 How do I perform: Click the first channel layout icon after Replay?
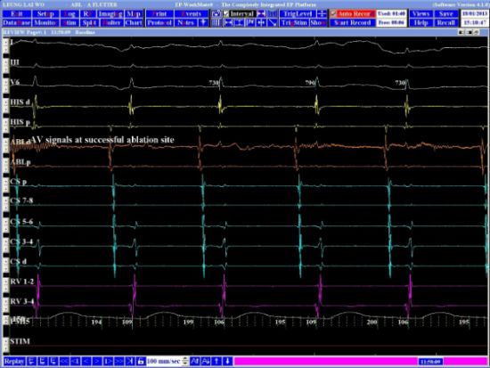(31, 362)
